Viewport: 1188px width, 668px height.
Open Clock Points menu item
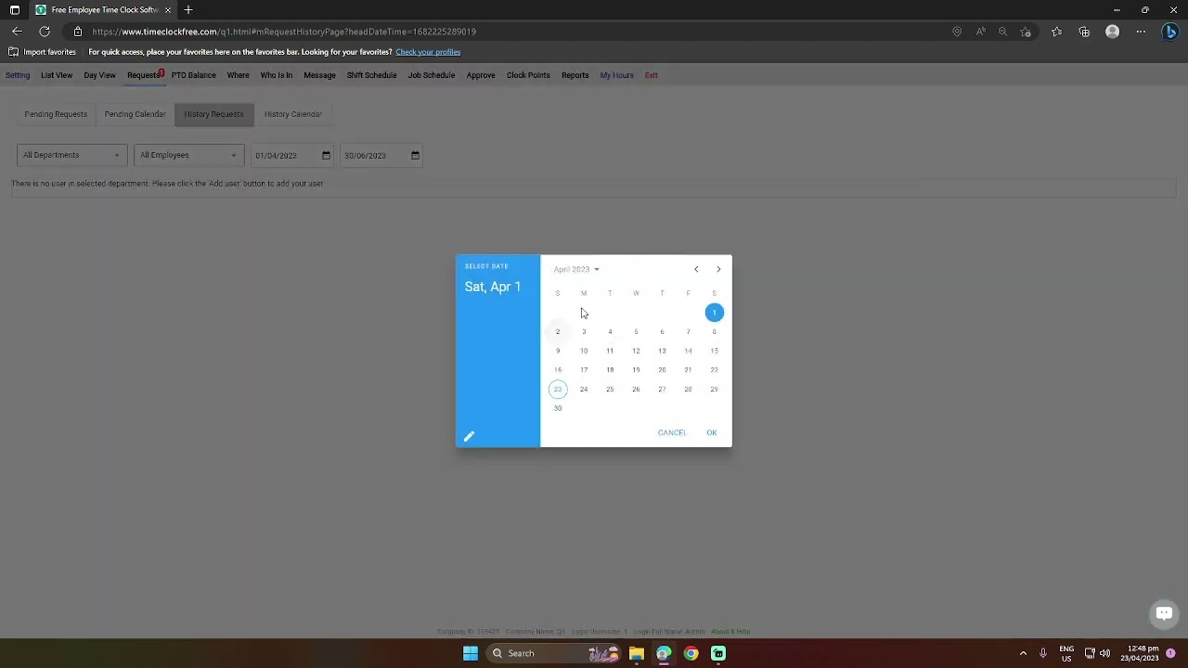[x=528, y=75]
